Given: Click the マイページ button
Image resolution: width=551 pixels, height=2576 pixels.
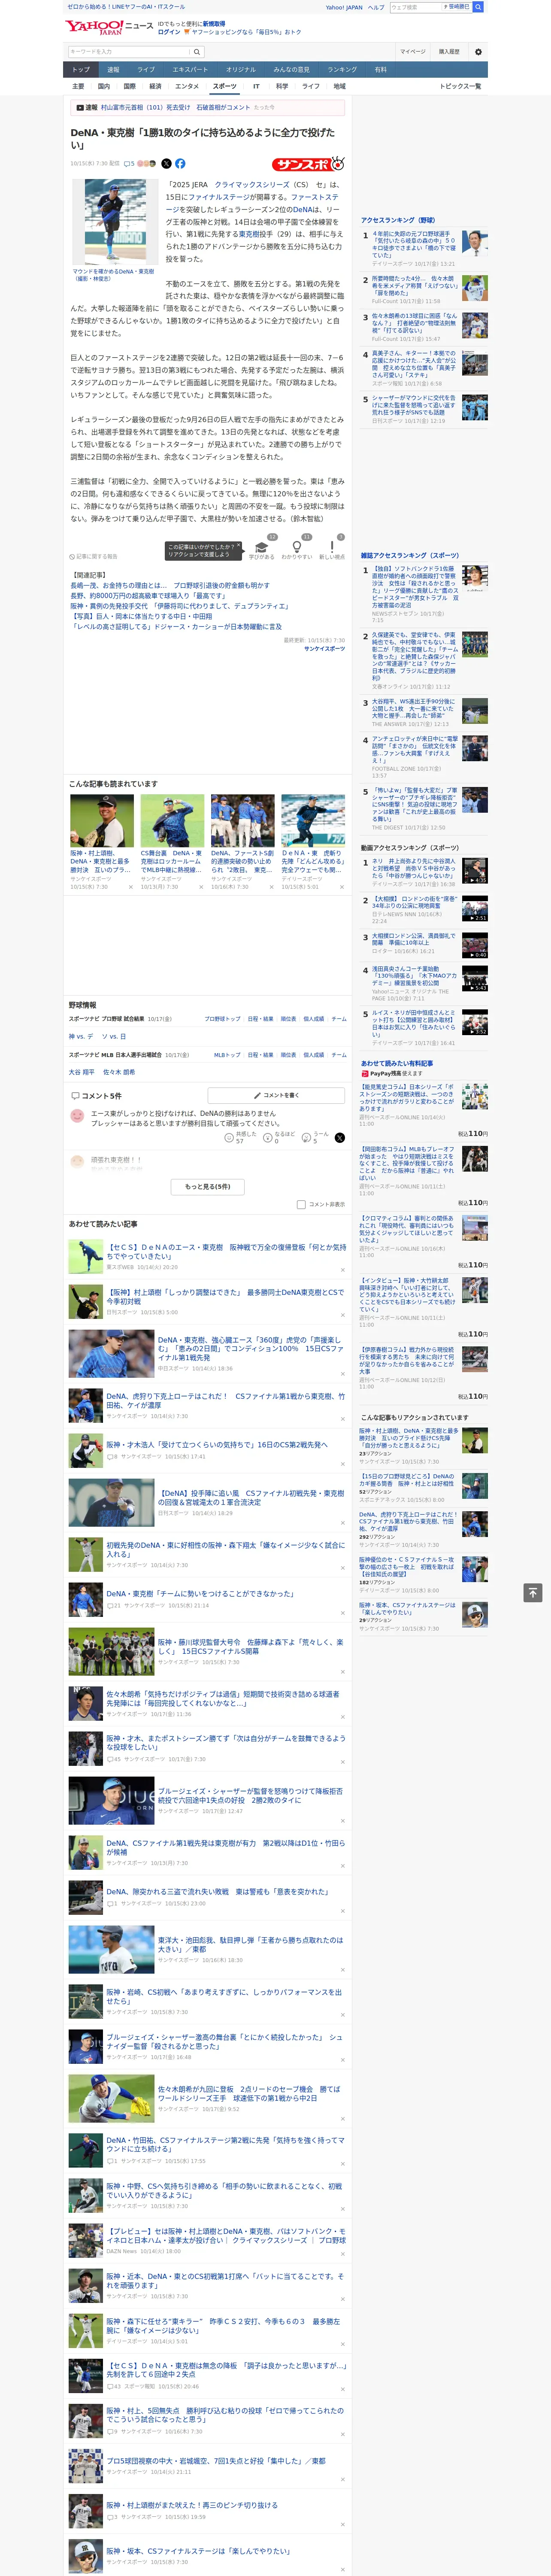Looking at the screenshot, I should point(413,52).
